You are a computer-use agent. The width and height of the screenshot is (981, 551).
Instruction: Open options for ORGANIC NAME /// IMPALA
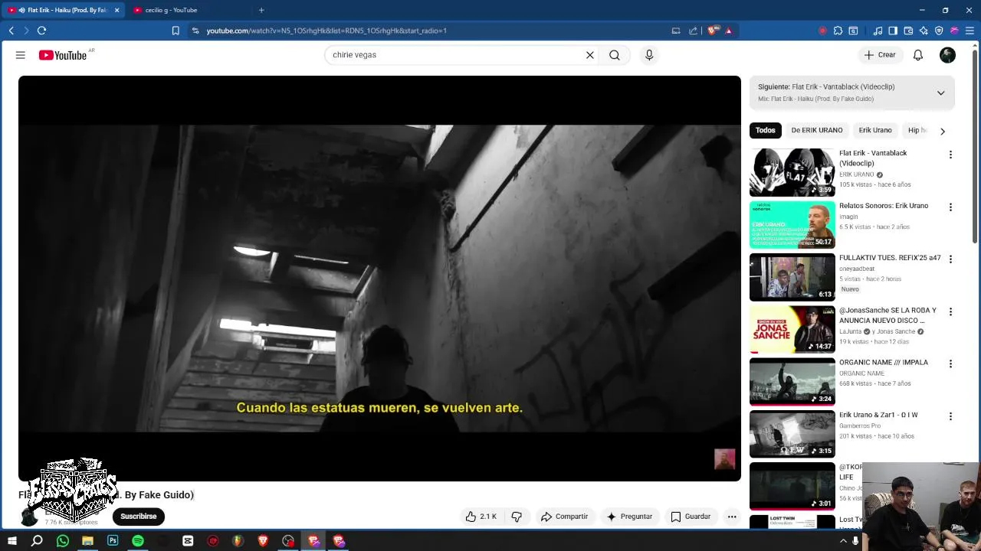click(950, 364)
